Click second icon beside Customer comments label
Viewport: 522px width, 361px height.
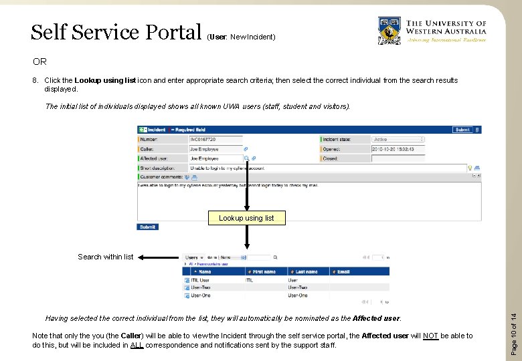[195, 177]
